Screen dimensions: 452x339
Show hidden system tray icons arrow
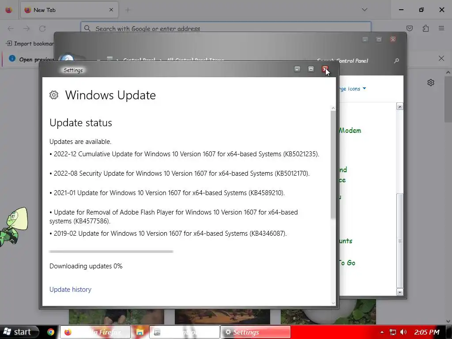point(382,332)
